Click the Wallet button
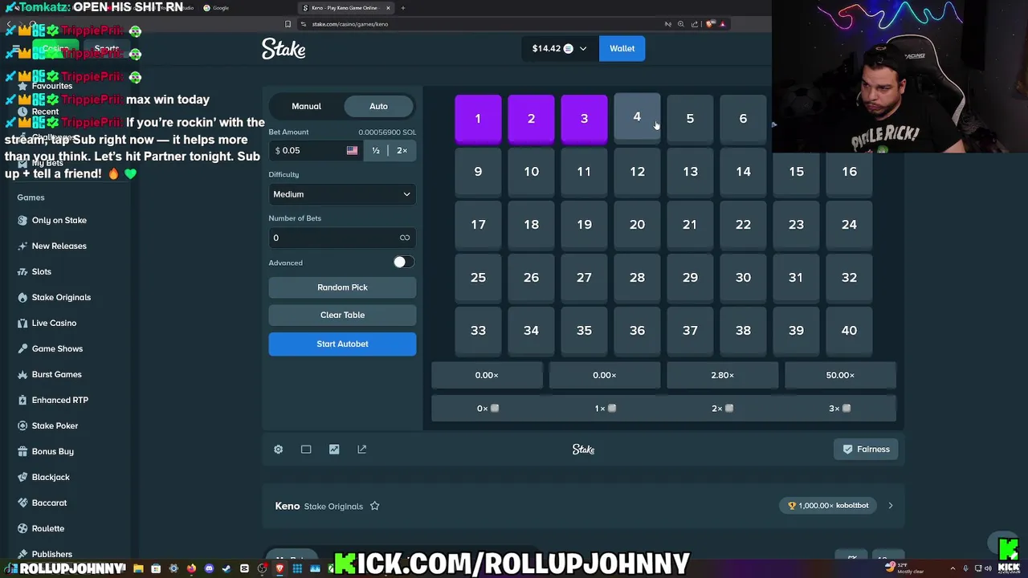 pyautogui.click(x=622, y=49)
